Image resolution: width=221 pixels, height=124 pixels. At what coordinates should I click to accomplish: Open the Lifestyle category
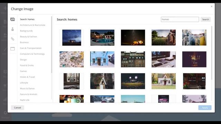pyautogui.click(x=24, y=83)
